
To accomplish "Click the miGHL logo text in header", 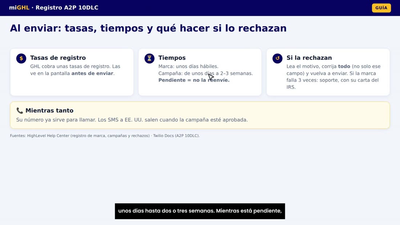I will tap(19, 8).
